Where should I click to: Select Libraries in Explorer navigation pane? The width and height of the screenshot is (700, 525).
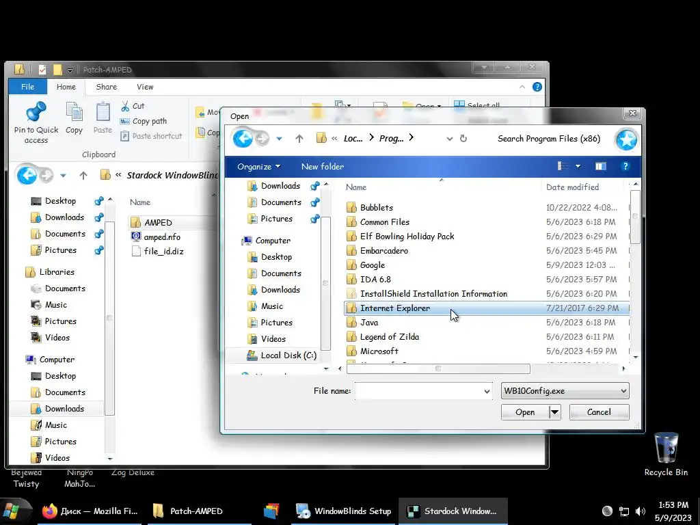point(50,272)
